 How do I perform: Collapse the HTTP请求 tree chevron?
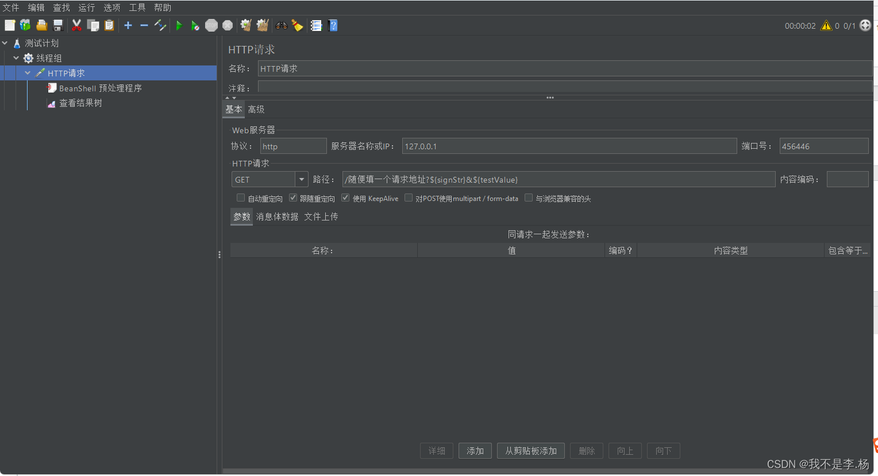point(28,72)
